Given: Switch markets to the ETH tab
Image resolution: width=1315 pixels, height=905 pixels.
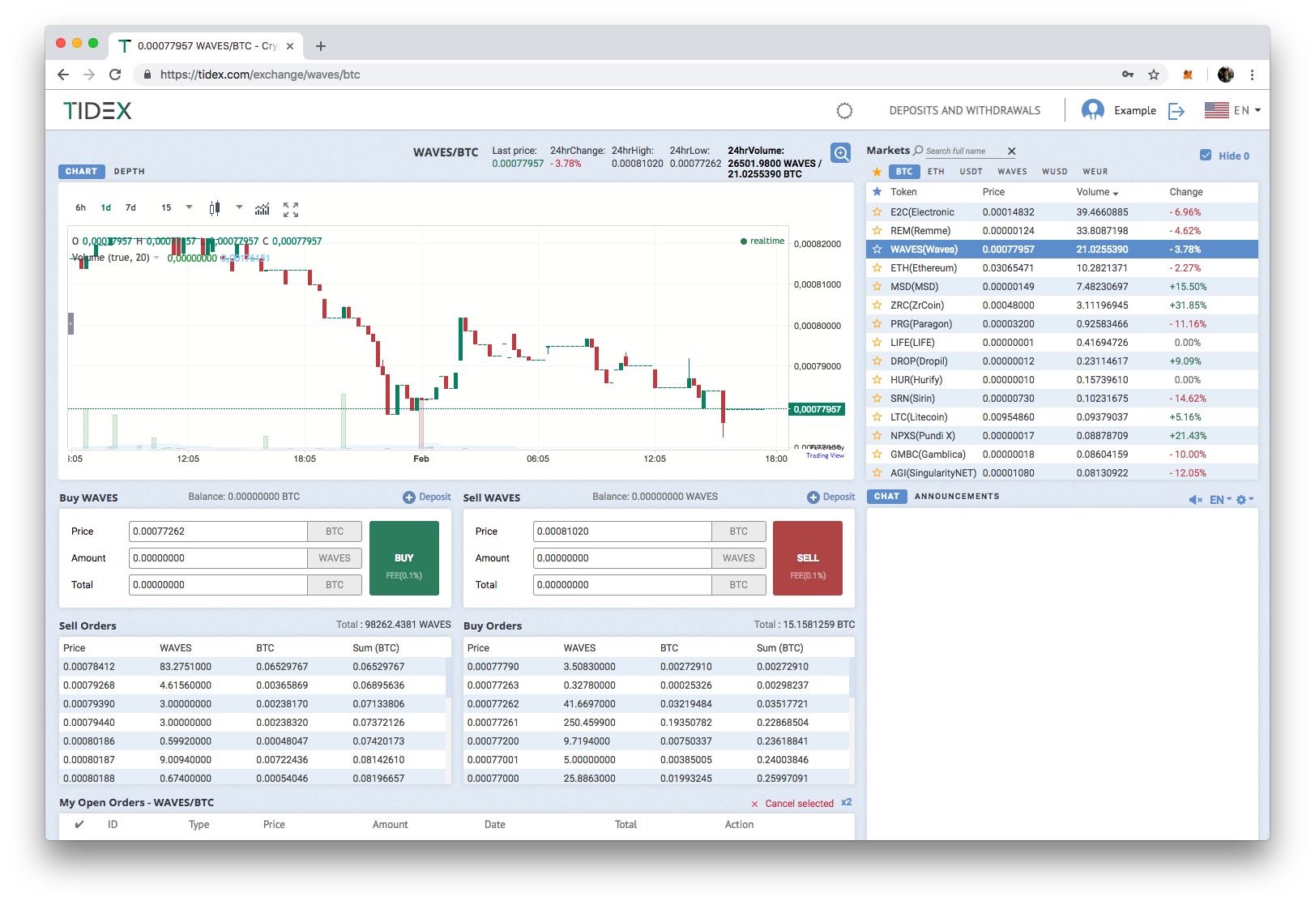Looking at the screenshot, I should [936, 172].
